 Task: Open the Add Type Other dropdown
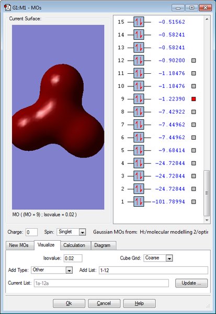click(69, 271)
